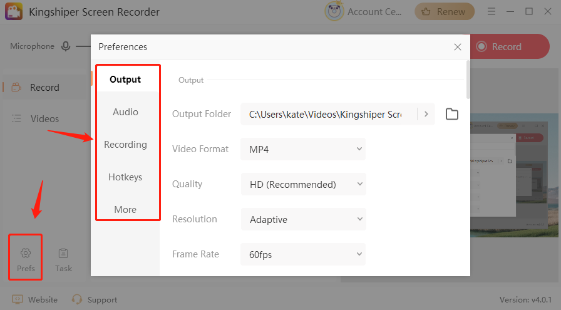The image size is (561, 310).
Task: Click the Output Folder path field
Action: point(329,114)
